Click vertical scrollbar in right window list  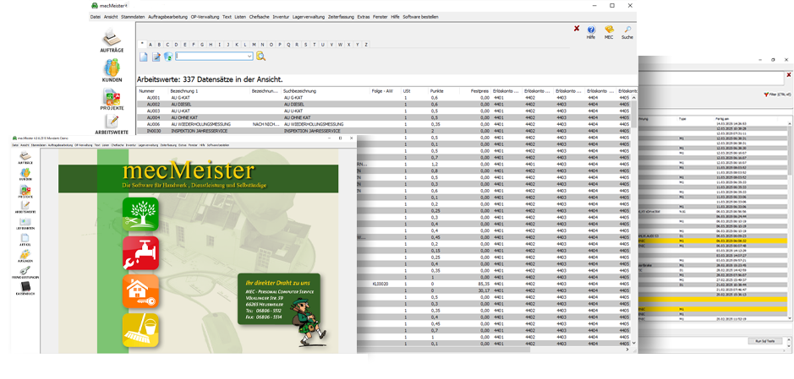click(791, 219)
